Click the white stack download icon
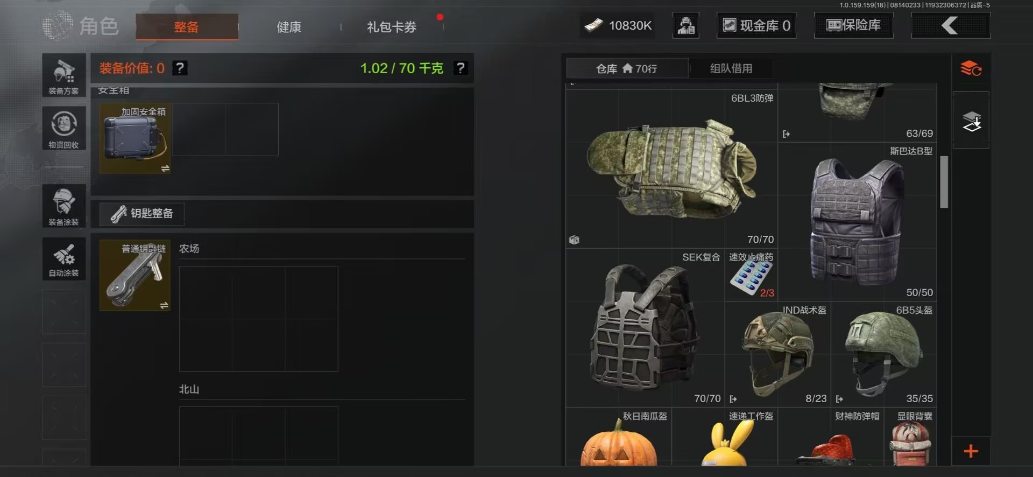This screenshot has height=477, width=1033. click(971, 121)
